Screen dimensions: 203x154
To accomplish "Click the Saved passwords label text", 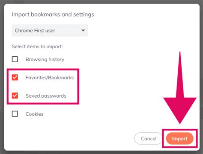I will coord(46,96).
